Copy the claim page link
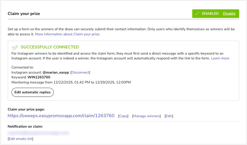Viewport: 247px width, 145px height. tap(123, 116)
